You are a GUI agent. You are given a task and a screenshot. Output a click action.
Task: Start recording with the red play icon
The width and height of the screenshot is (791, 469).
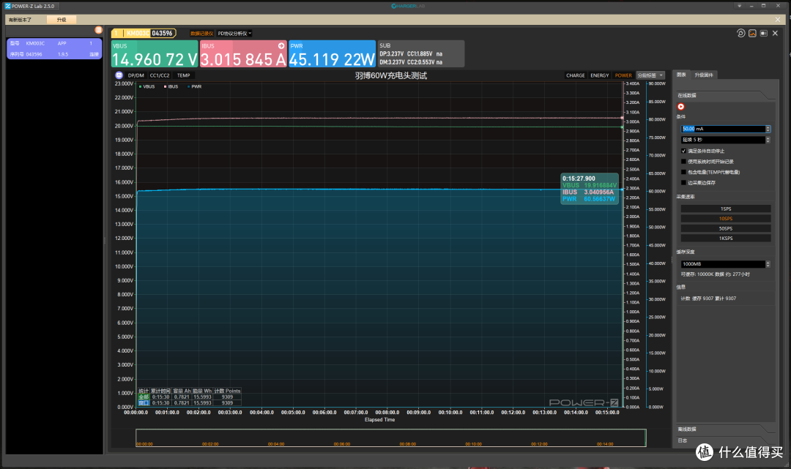(681, 107)
